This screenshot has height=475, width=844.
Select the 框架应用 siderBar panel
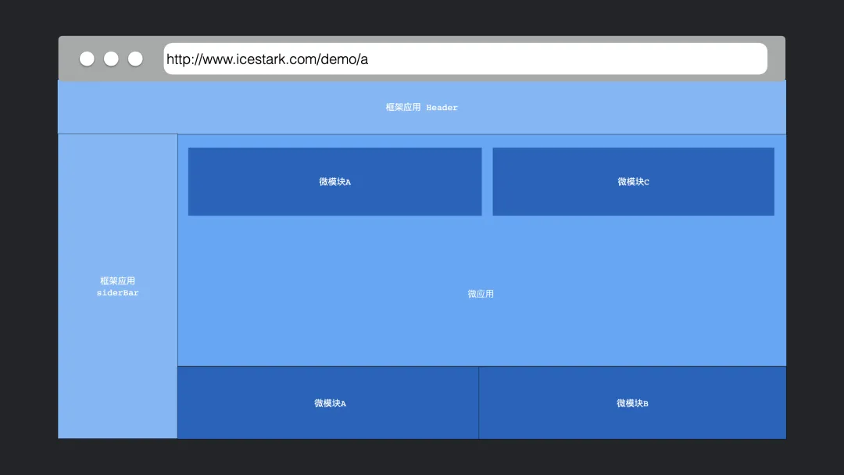tap(118, 286)
